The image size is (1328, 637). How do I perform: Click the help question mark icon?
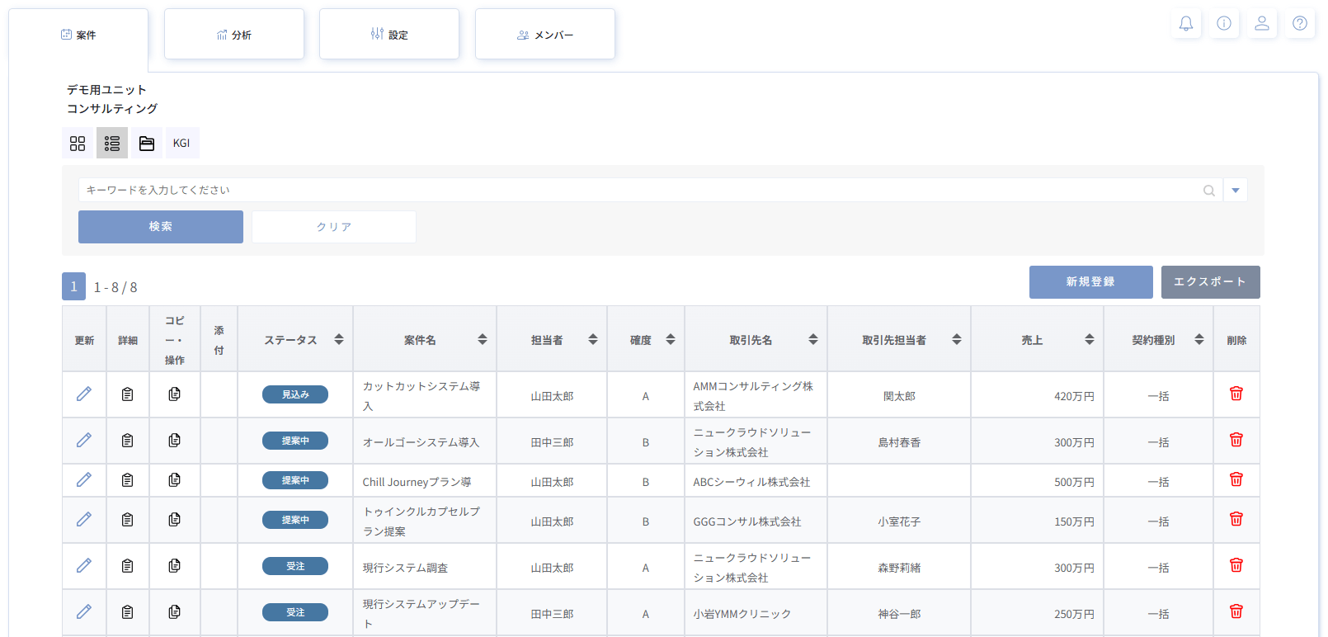pos(1299,24)
